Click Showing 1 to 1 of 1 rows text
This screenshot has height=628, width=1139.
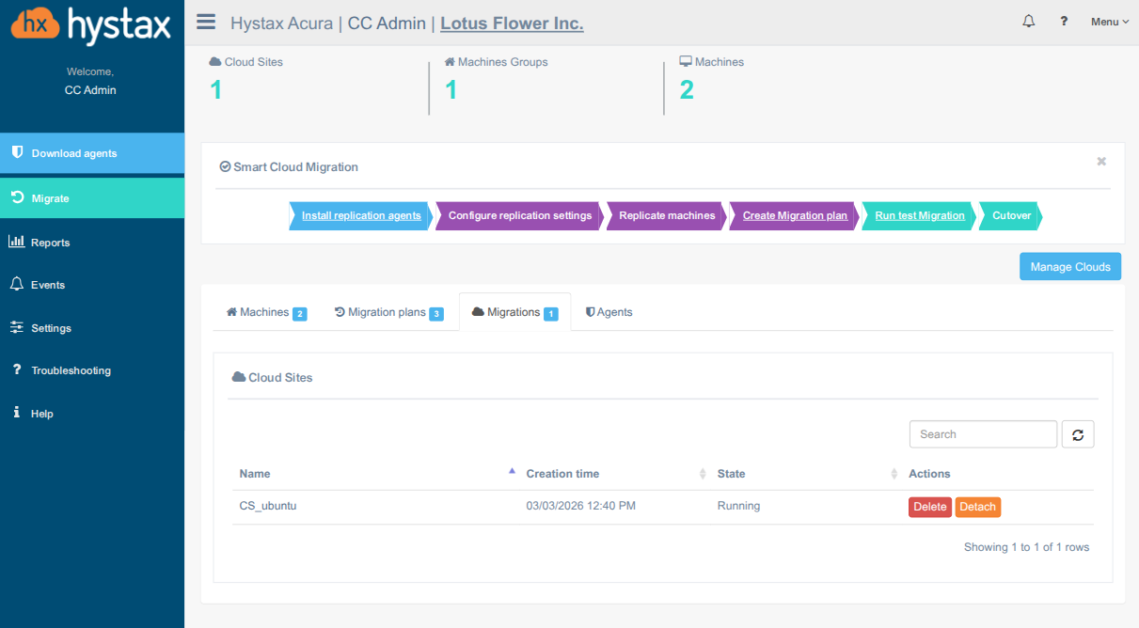(1027, 547)
